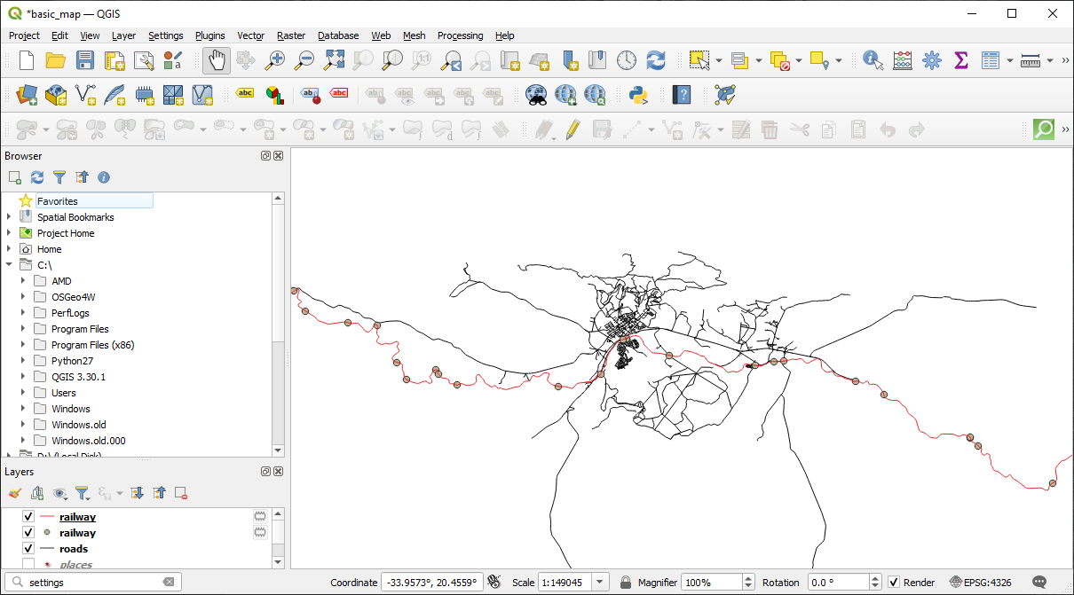Select the Pan Map tool
Viewport: 1074px width, 595px height.
tap(216, 61)
